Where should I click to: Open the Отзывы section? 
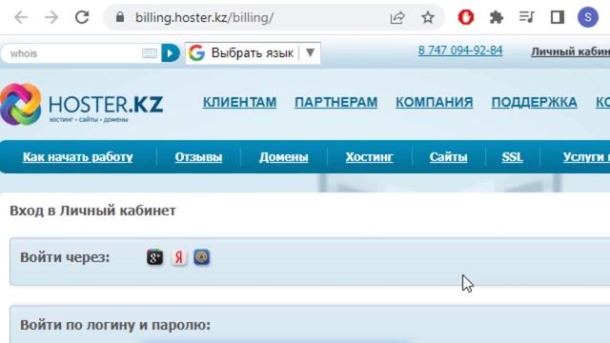(x=198, y=157)
